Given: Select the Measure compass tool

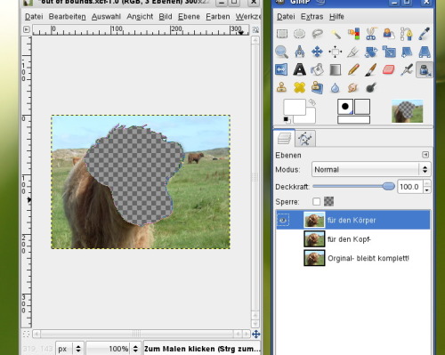Looking at the screenshot, I should pyautogui.click(x=300, y=52).
